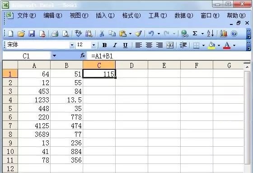253x173 pixels.
Task: Click the red Font Color button
Action: click(x=227, y=45)
